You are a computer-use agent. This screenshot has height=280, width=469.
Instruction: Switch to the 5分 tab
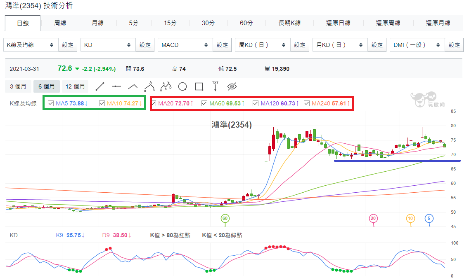tap(133, 23)
